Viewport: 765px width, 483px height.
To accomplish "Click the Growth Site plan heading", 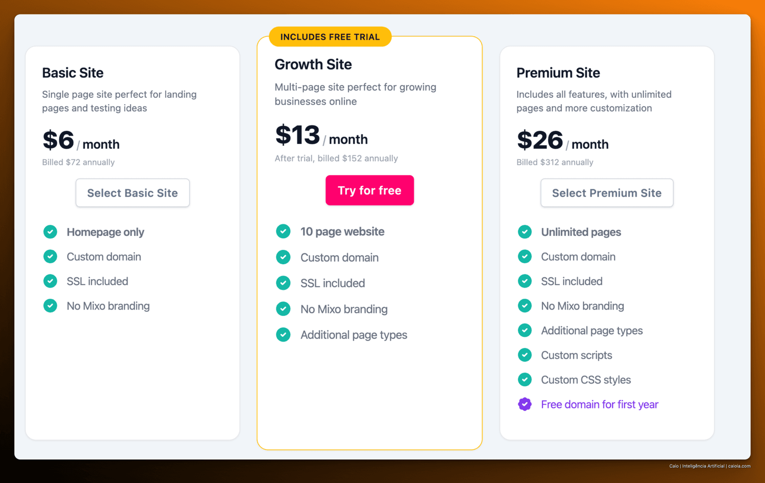I will point(313,64).
